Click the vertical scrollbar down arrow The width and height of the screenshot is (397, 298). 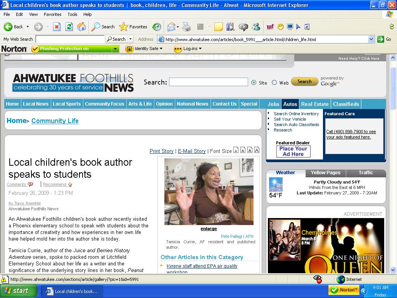coord(393,270)
